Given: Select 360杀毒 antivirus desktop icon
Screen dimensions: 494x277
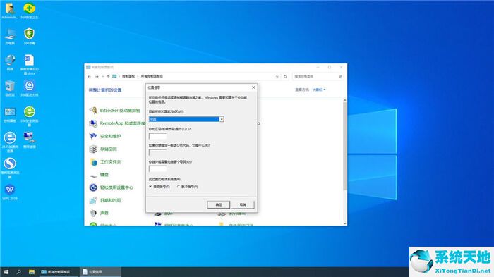Looking at the screenshot, I should point(30,37).
